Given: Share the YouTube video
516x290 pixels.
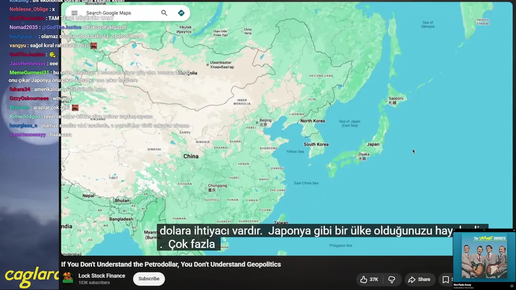Looking at the screenshot, I should point(419,279).
